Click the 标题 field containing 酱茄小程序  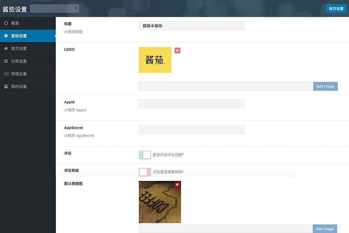click(x=192, y=26)
